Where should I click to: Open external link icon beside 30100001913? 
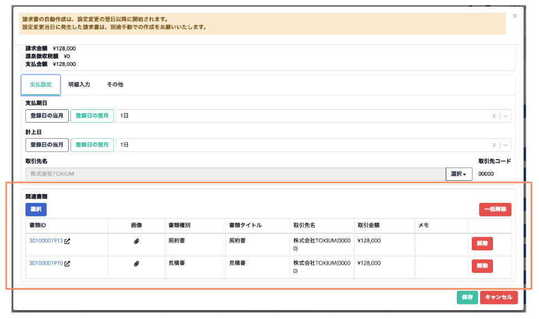tap(67, 241)
